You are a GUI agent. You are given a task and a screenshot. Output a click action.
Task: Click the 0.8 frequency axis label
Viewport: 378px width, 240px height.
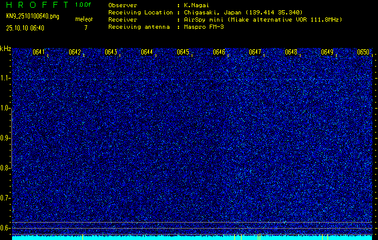(5, 168)
